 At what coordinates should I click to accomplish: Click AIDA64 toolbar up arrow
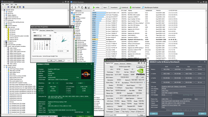click(x=79, y=8)
